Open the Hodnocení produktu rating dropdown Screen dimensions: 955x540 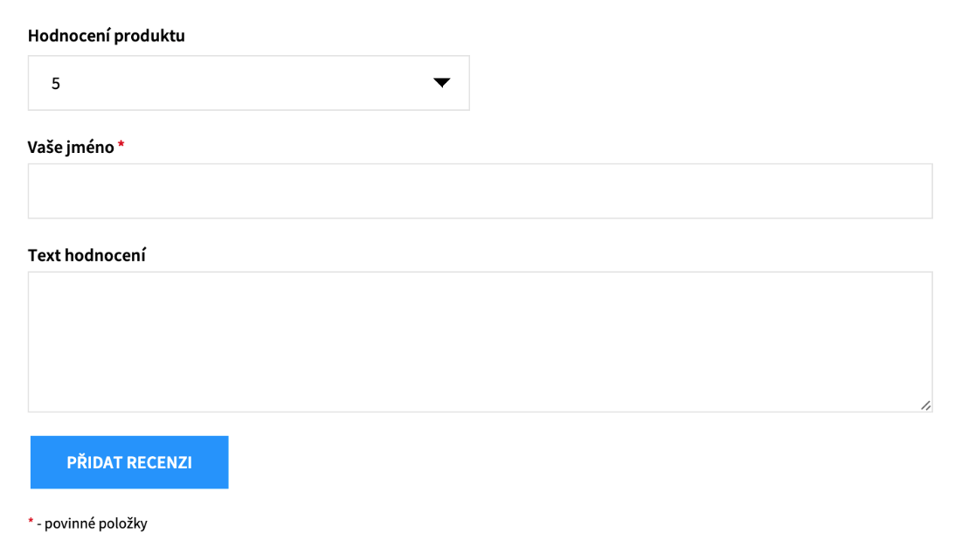[248, 83]
